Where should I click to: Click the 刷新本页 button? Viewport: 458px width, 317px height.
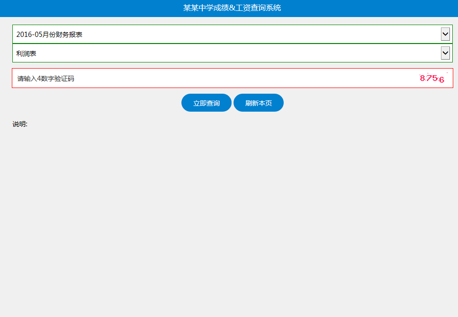click(259, 103)
